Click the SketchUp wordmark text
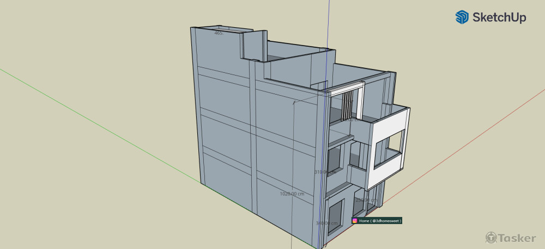Image resolution: width=545 pixels, height=249 pixels. pyautogui.click(x=499, y=17)
